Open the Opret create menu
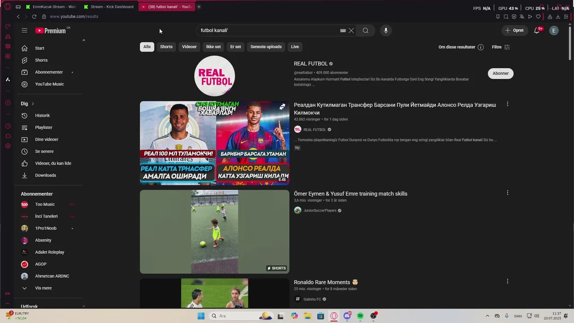 514,31
